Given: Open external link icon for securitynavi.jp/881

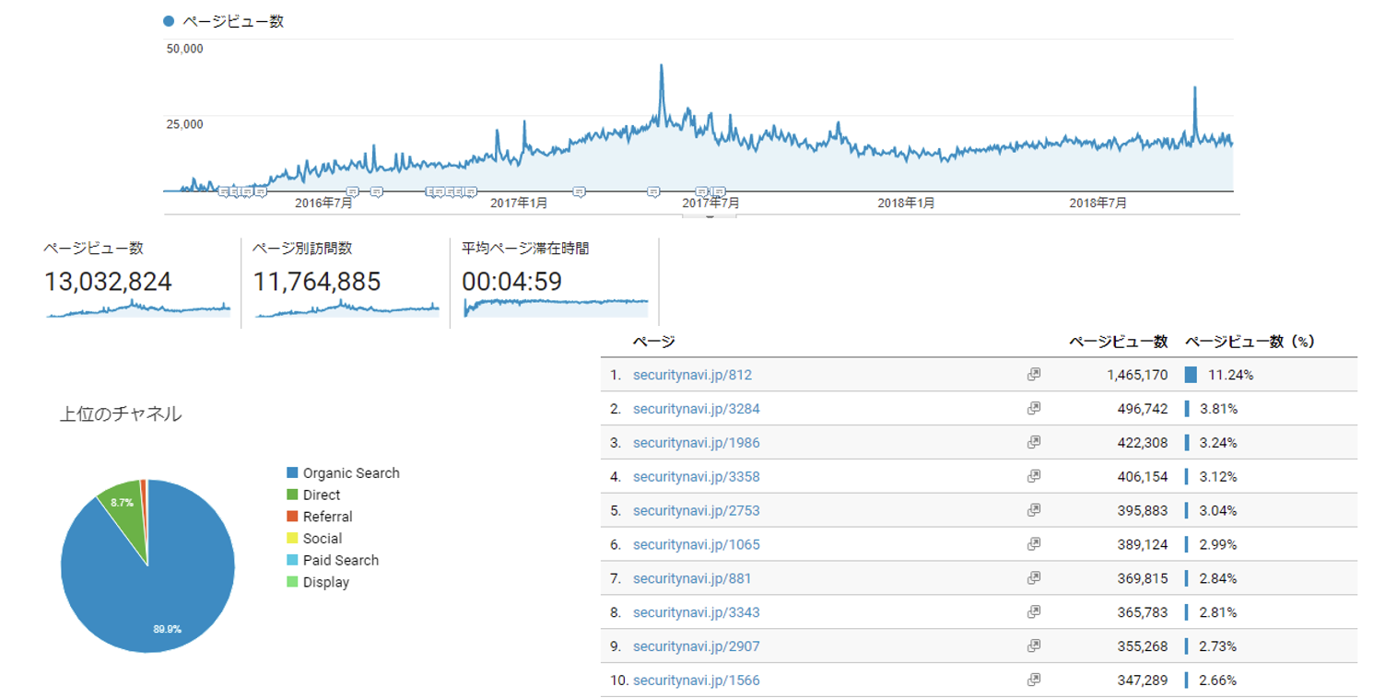Looking at the screenshot, I should coord(1034,578).
